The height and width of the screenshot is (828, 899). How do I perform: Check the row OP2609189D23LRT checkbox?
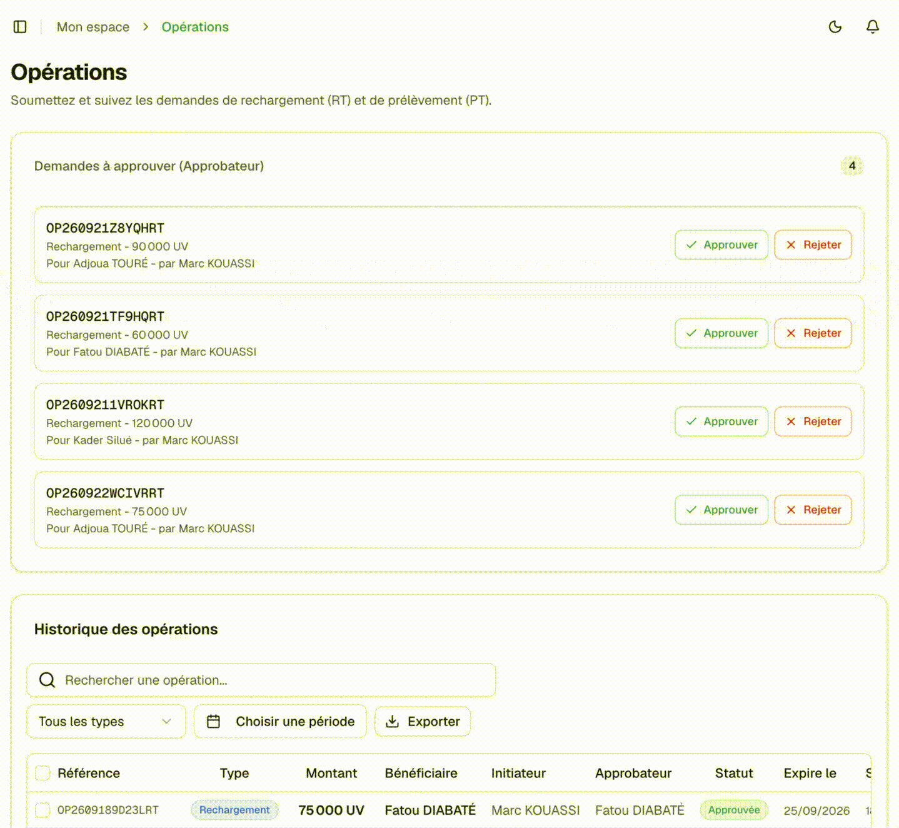click(43, 810)
